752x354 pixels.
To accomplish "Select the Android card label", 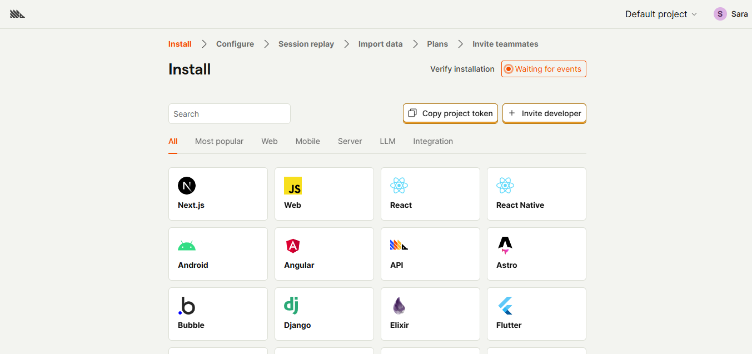I will (x=193, y=265).
